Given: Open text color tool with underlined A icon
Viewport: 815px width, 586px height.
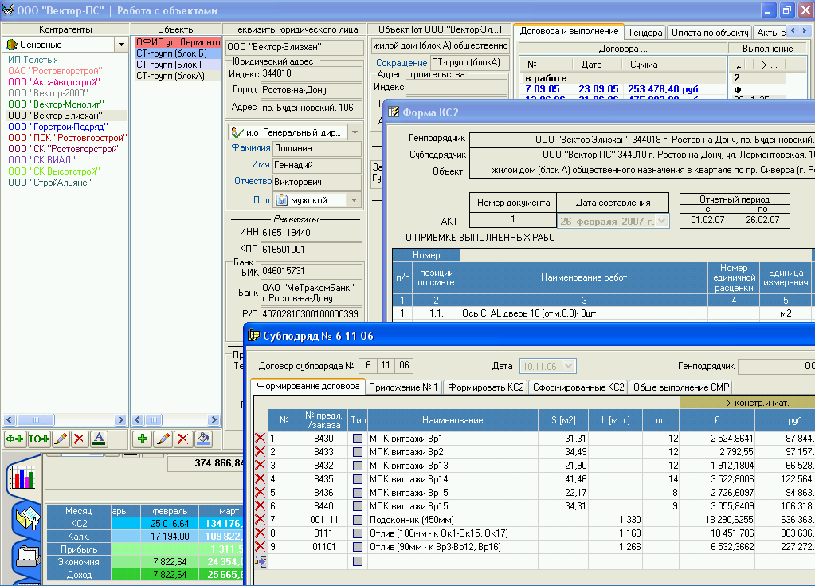Looking at the screenshot, I should [x=99, y=439].
